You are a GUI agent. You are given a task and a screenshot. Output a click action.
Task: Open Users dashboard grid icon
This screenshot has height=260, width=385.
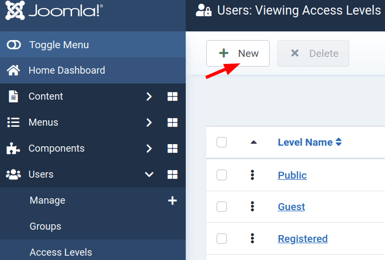(x=172, y=174)
